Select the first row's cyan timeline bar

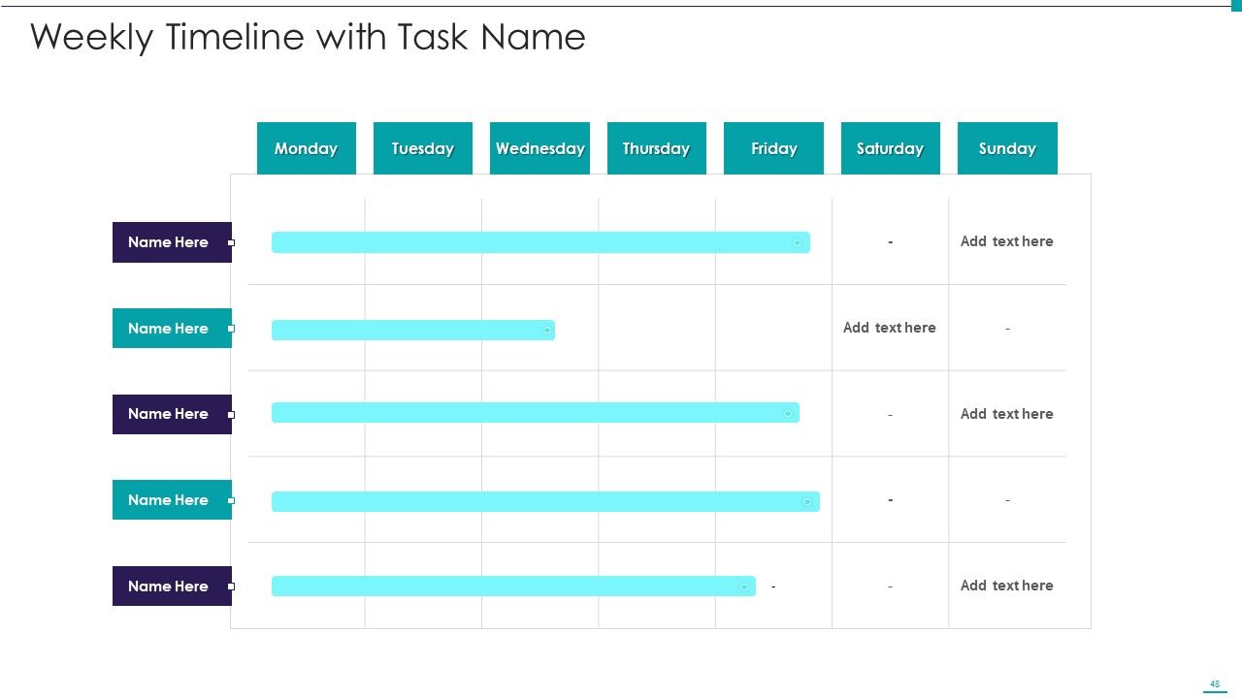[540, 242]
